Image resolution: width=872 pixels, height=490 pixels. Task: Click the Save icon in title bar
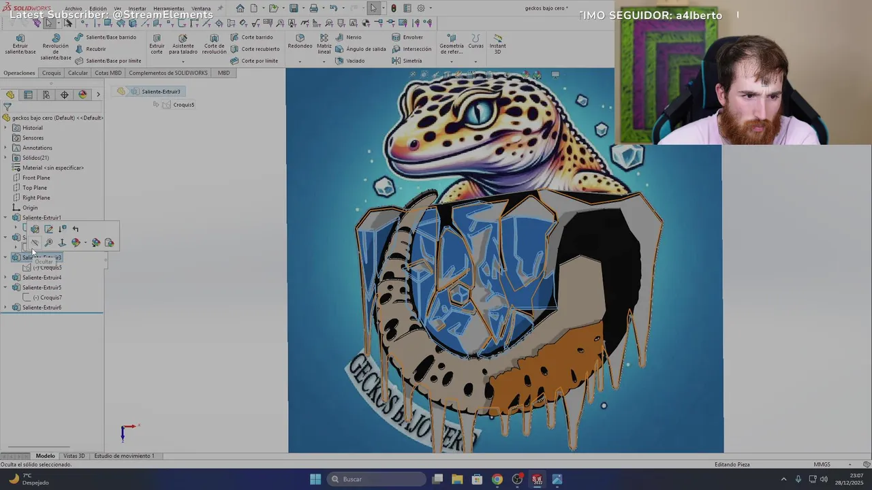coord(294,8)
